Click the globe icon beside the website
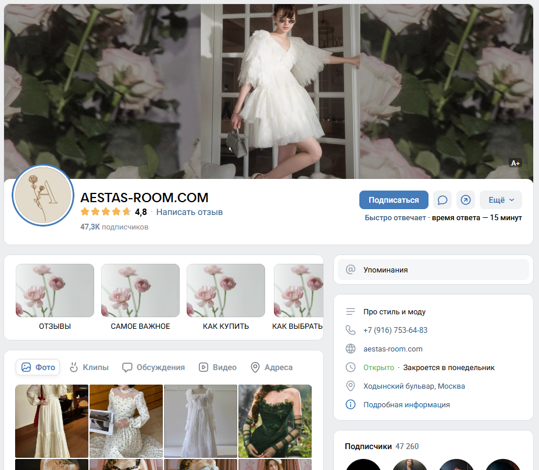 coord(350,349)
